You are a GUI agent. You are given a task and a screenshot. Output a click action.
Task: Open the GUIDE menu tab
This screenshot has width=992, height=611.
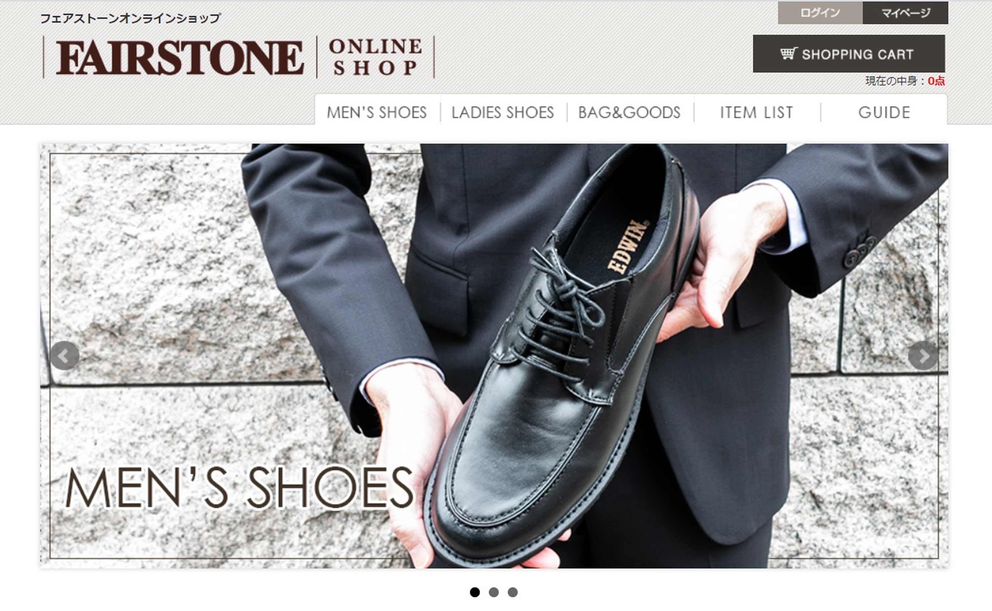point(885,112)
